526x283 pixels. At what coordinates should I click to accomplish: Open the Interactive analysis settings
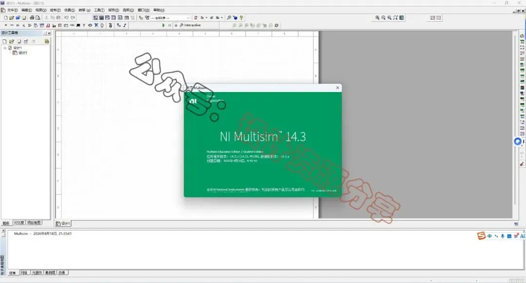coord(190,25)
